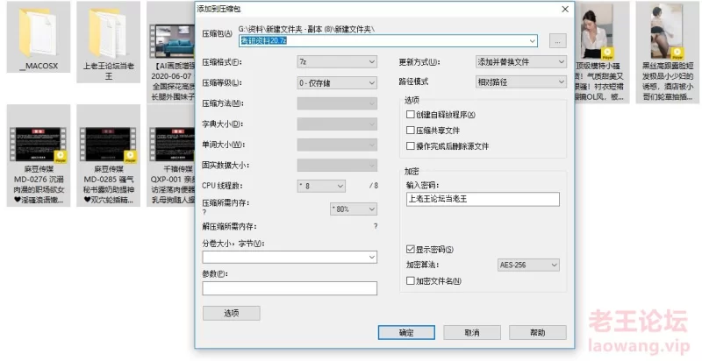Select the QXP-001 video file thumbnail
This screenshot has width=702, height=361.
(x=172, y=145)
